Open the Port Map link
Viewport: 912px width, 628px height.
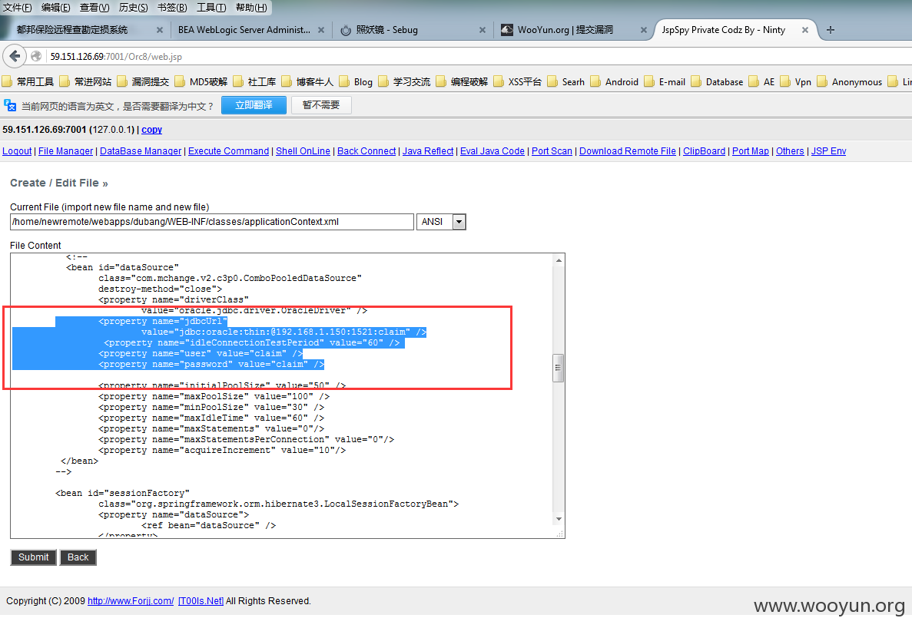point(751,151)
